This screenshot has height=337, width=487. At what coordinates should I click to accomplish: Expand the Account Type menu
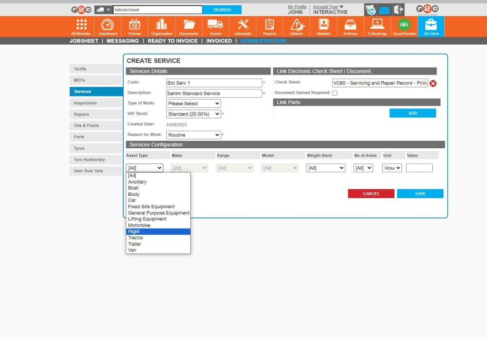tap(328, 7)
